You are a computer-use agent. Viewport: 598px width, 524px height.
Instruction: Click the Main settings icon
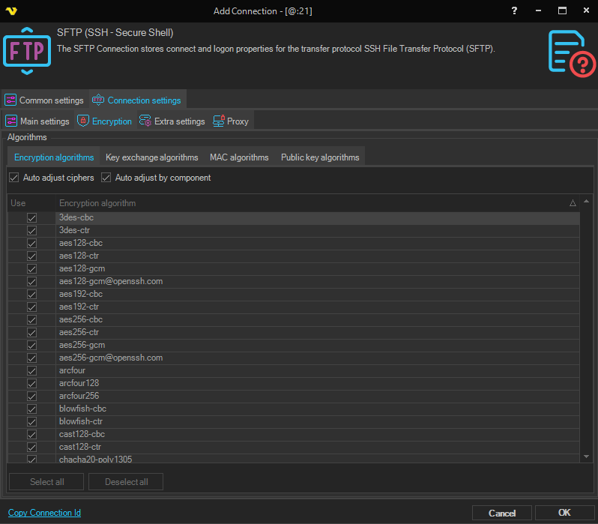coord(11,121)
